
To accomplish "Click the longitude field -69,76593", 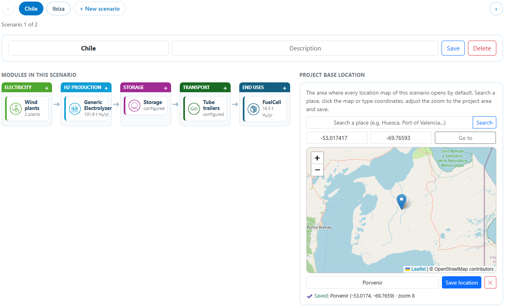I will [401, 138].
